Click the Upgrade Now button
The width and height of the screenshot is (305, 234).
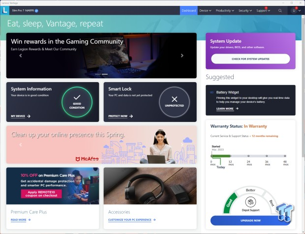pos(250,220)
